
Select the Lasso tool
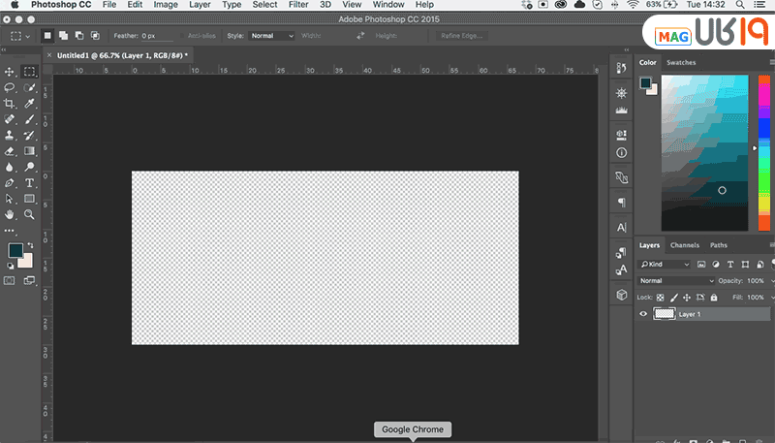pos(10,87)
